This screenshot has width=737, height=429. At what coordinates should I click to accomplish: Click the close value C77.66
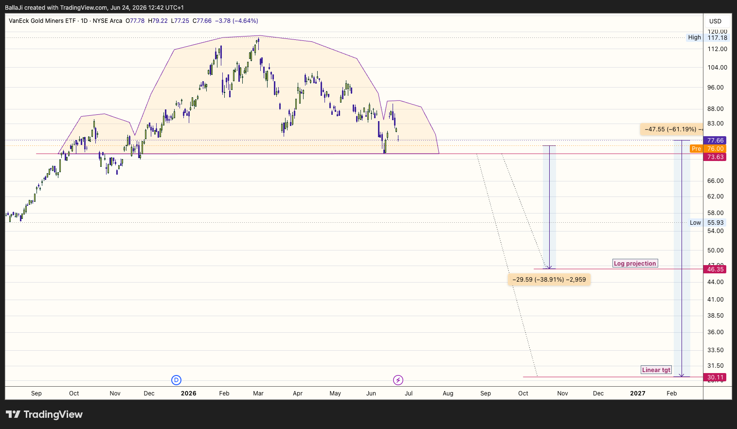click(x=202, y=21)
